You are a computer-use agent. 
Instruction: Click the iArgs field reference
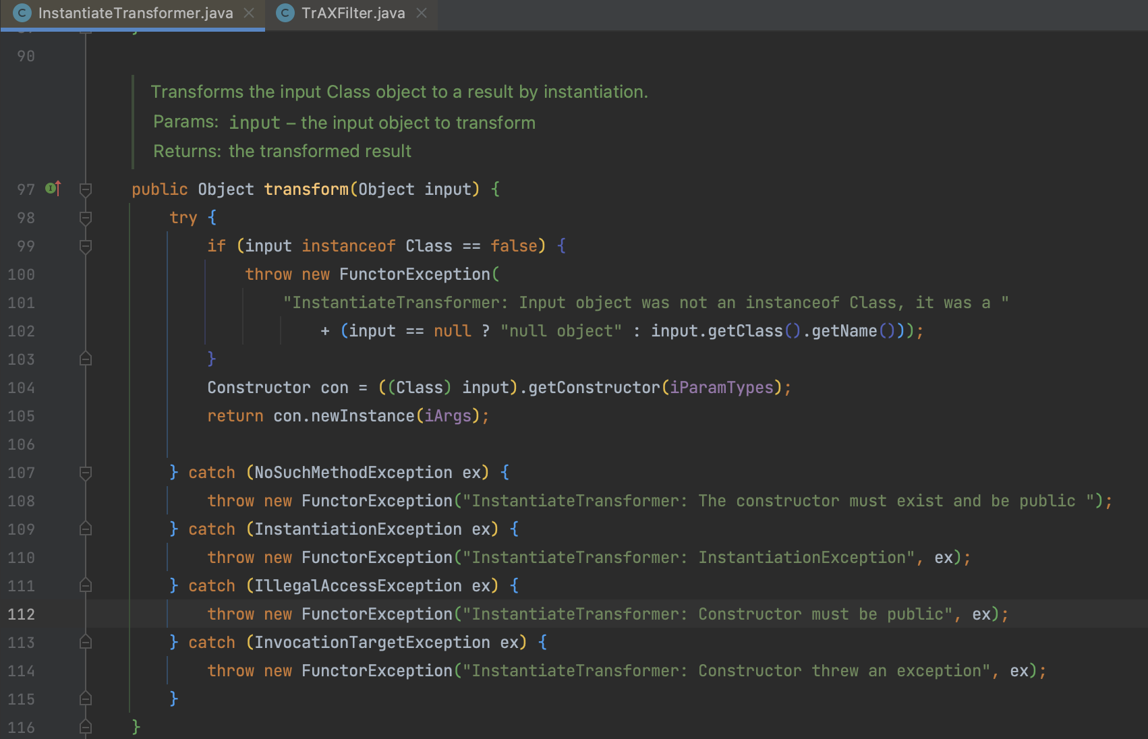click(448, 416)
